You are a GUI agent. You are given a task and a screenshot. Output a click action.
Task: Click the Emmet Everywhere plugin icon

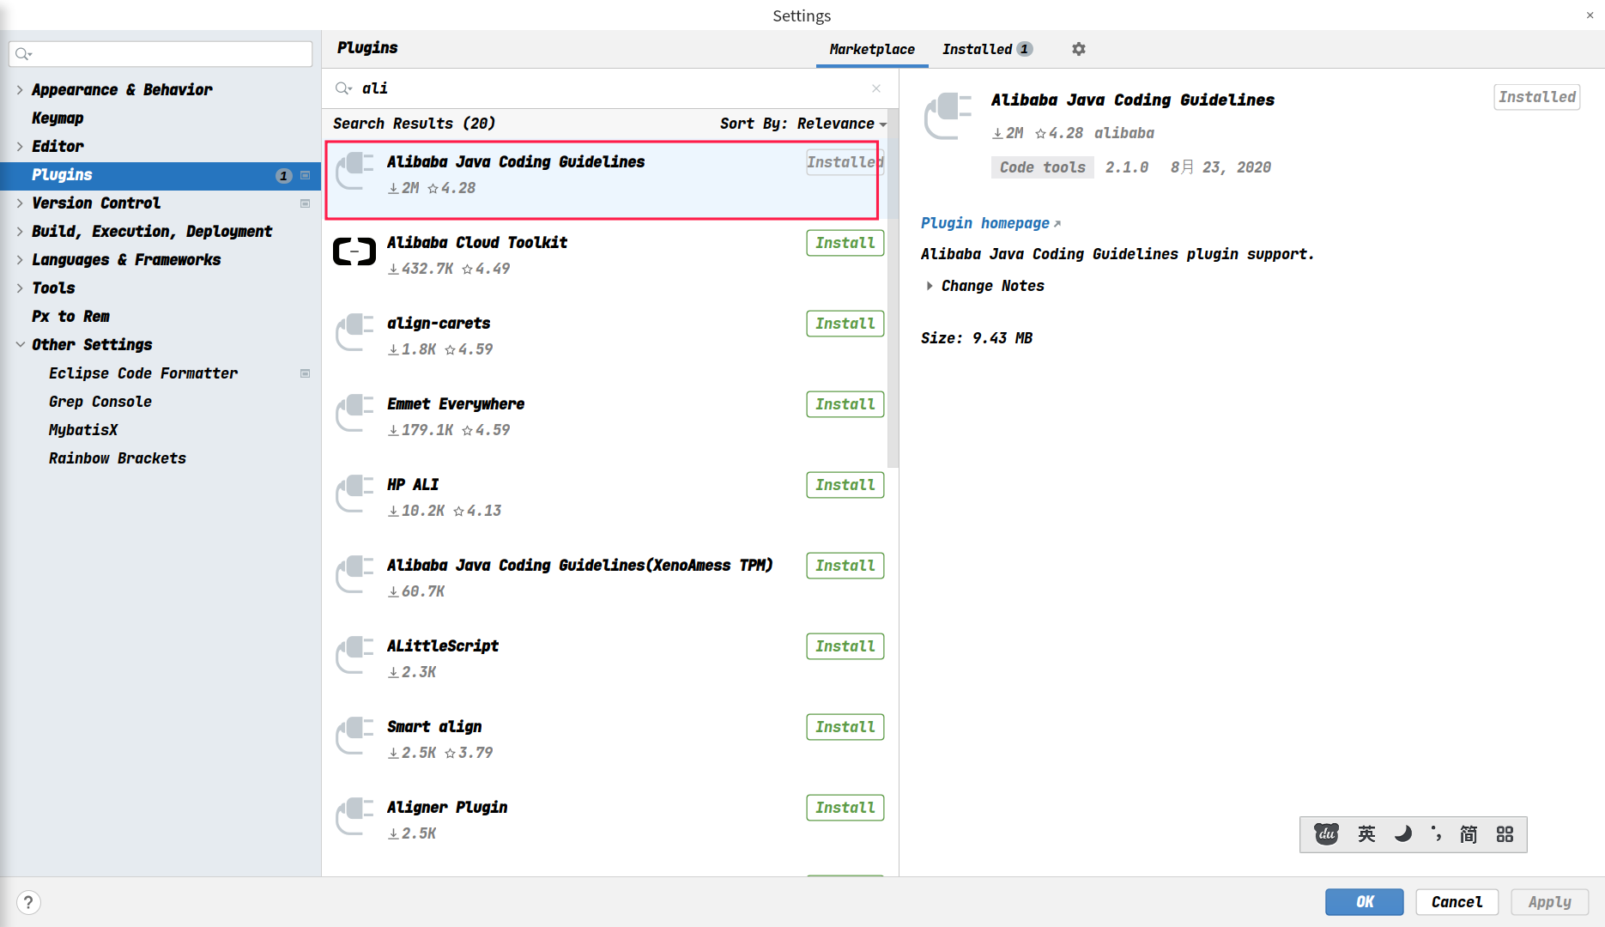tap(354, 413)
